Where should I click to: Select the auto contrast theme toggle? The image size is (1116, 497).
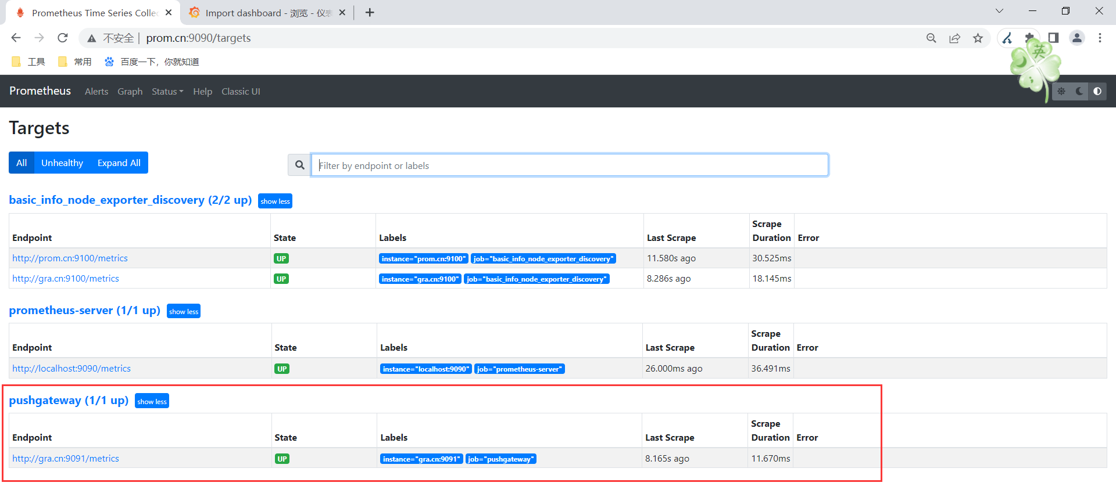1097,91
